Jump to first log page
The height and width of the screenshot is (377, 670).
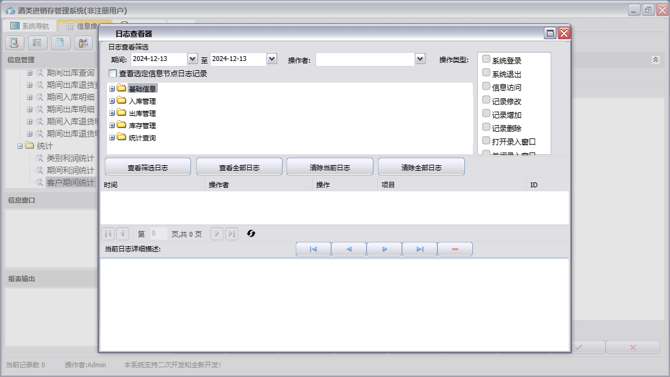pos(108,234)
